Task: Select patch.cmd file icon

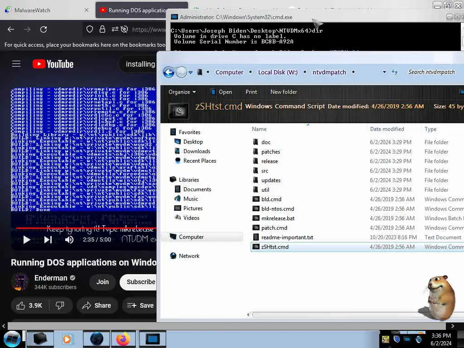Action: point(256,227)
